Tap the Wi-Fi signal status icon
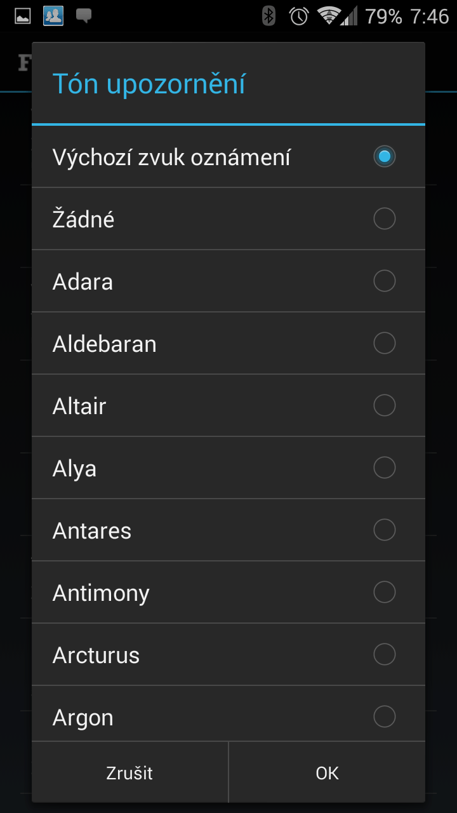This screenshot has height=813, width=457. click(x=329, y=16)
